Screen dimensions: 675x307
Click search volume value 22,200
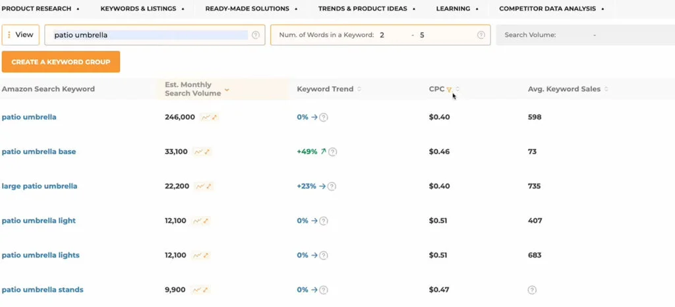click(177, 186)
